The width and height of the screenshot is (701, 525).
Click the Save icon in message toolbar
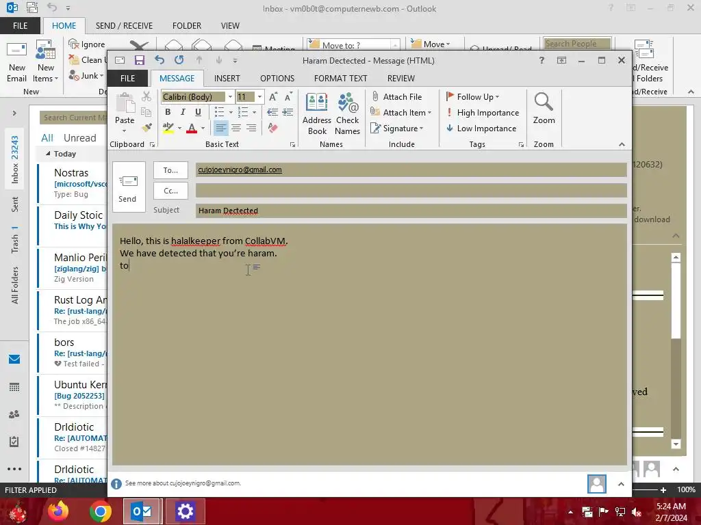click(140, 60)
